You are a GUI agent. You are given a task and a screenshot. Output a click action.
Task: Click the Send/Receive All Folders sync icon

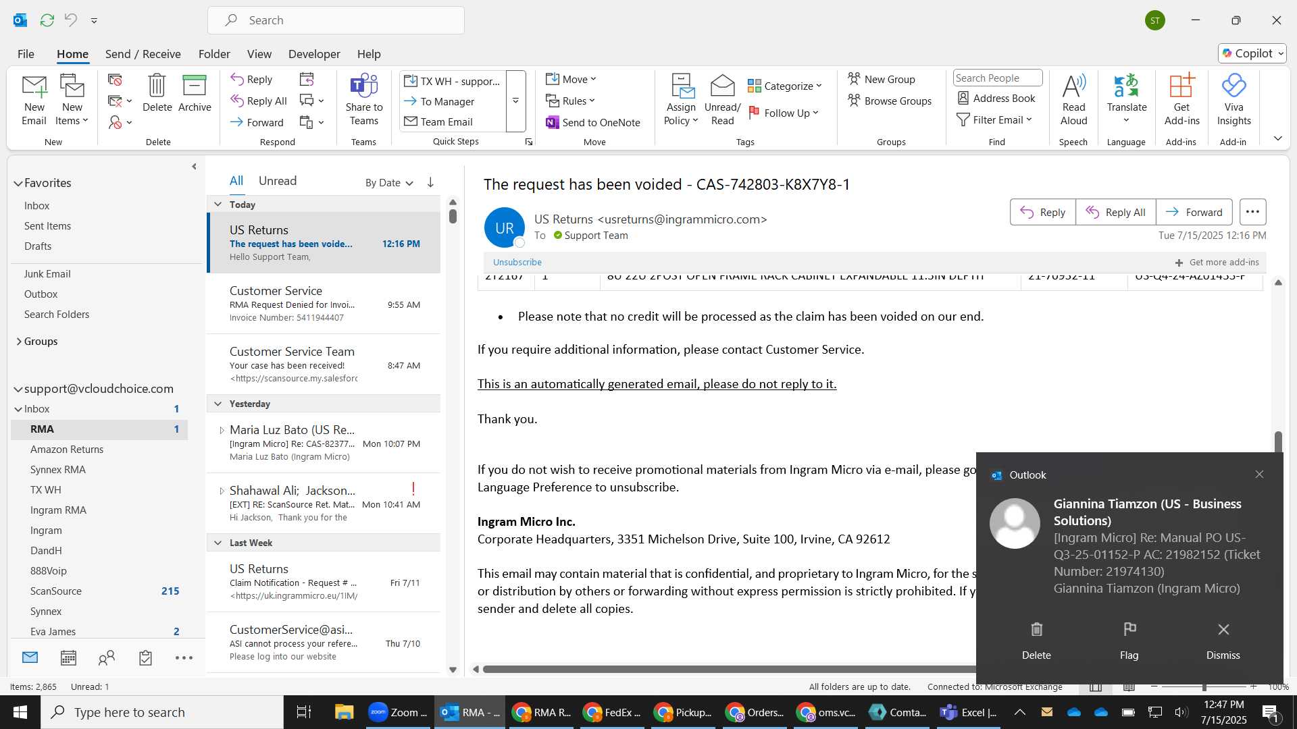pyautogui.click(x=47, y=20)
